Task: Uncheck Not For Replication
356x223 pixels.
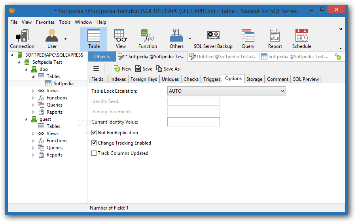Action: pyautogui.click(x=94, y=133)
